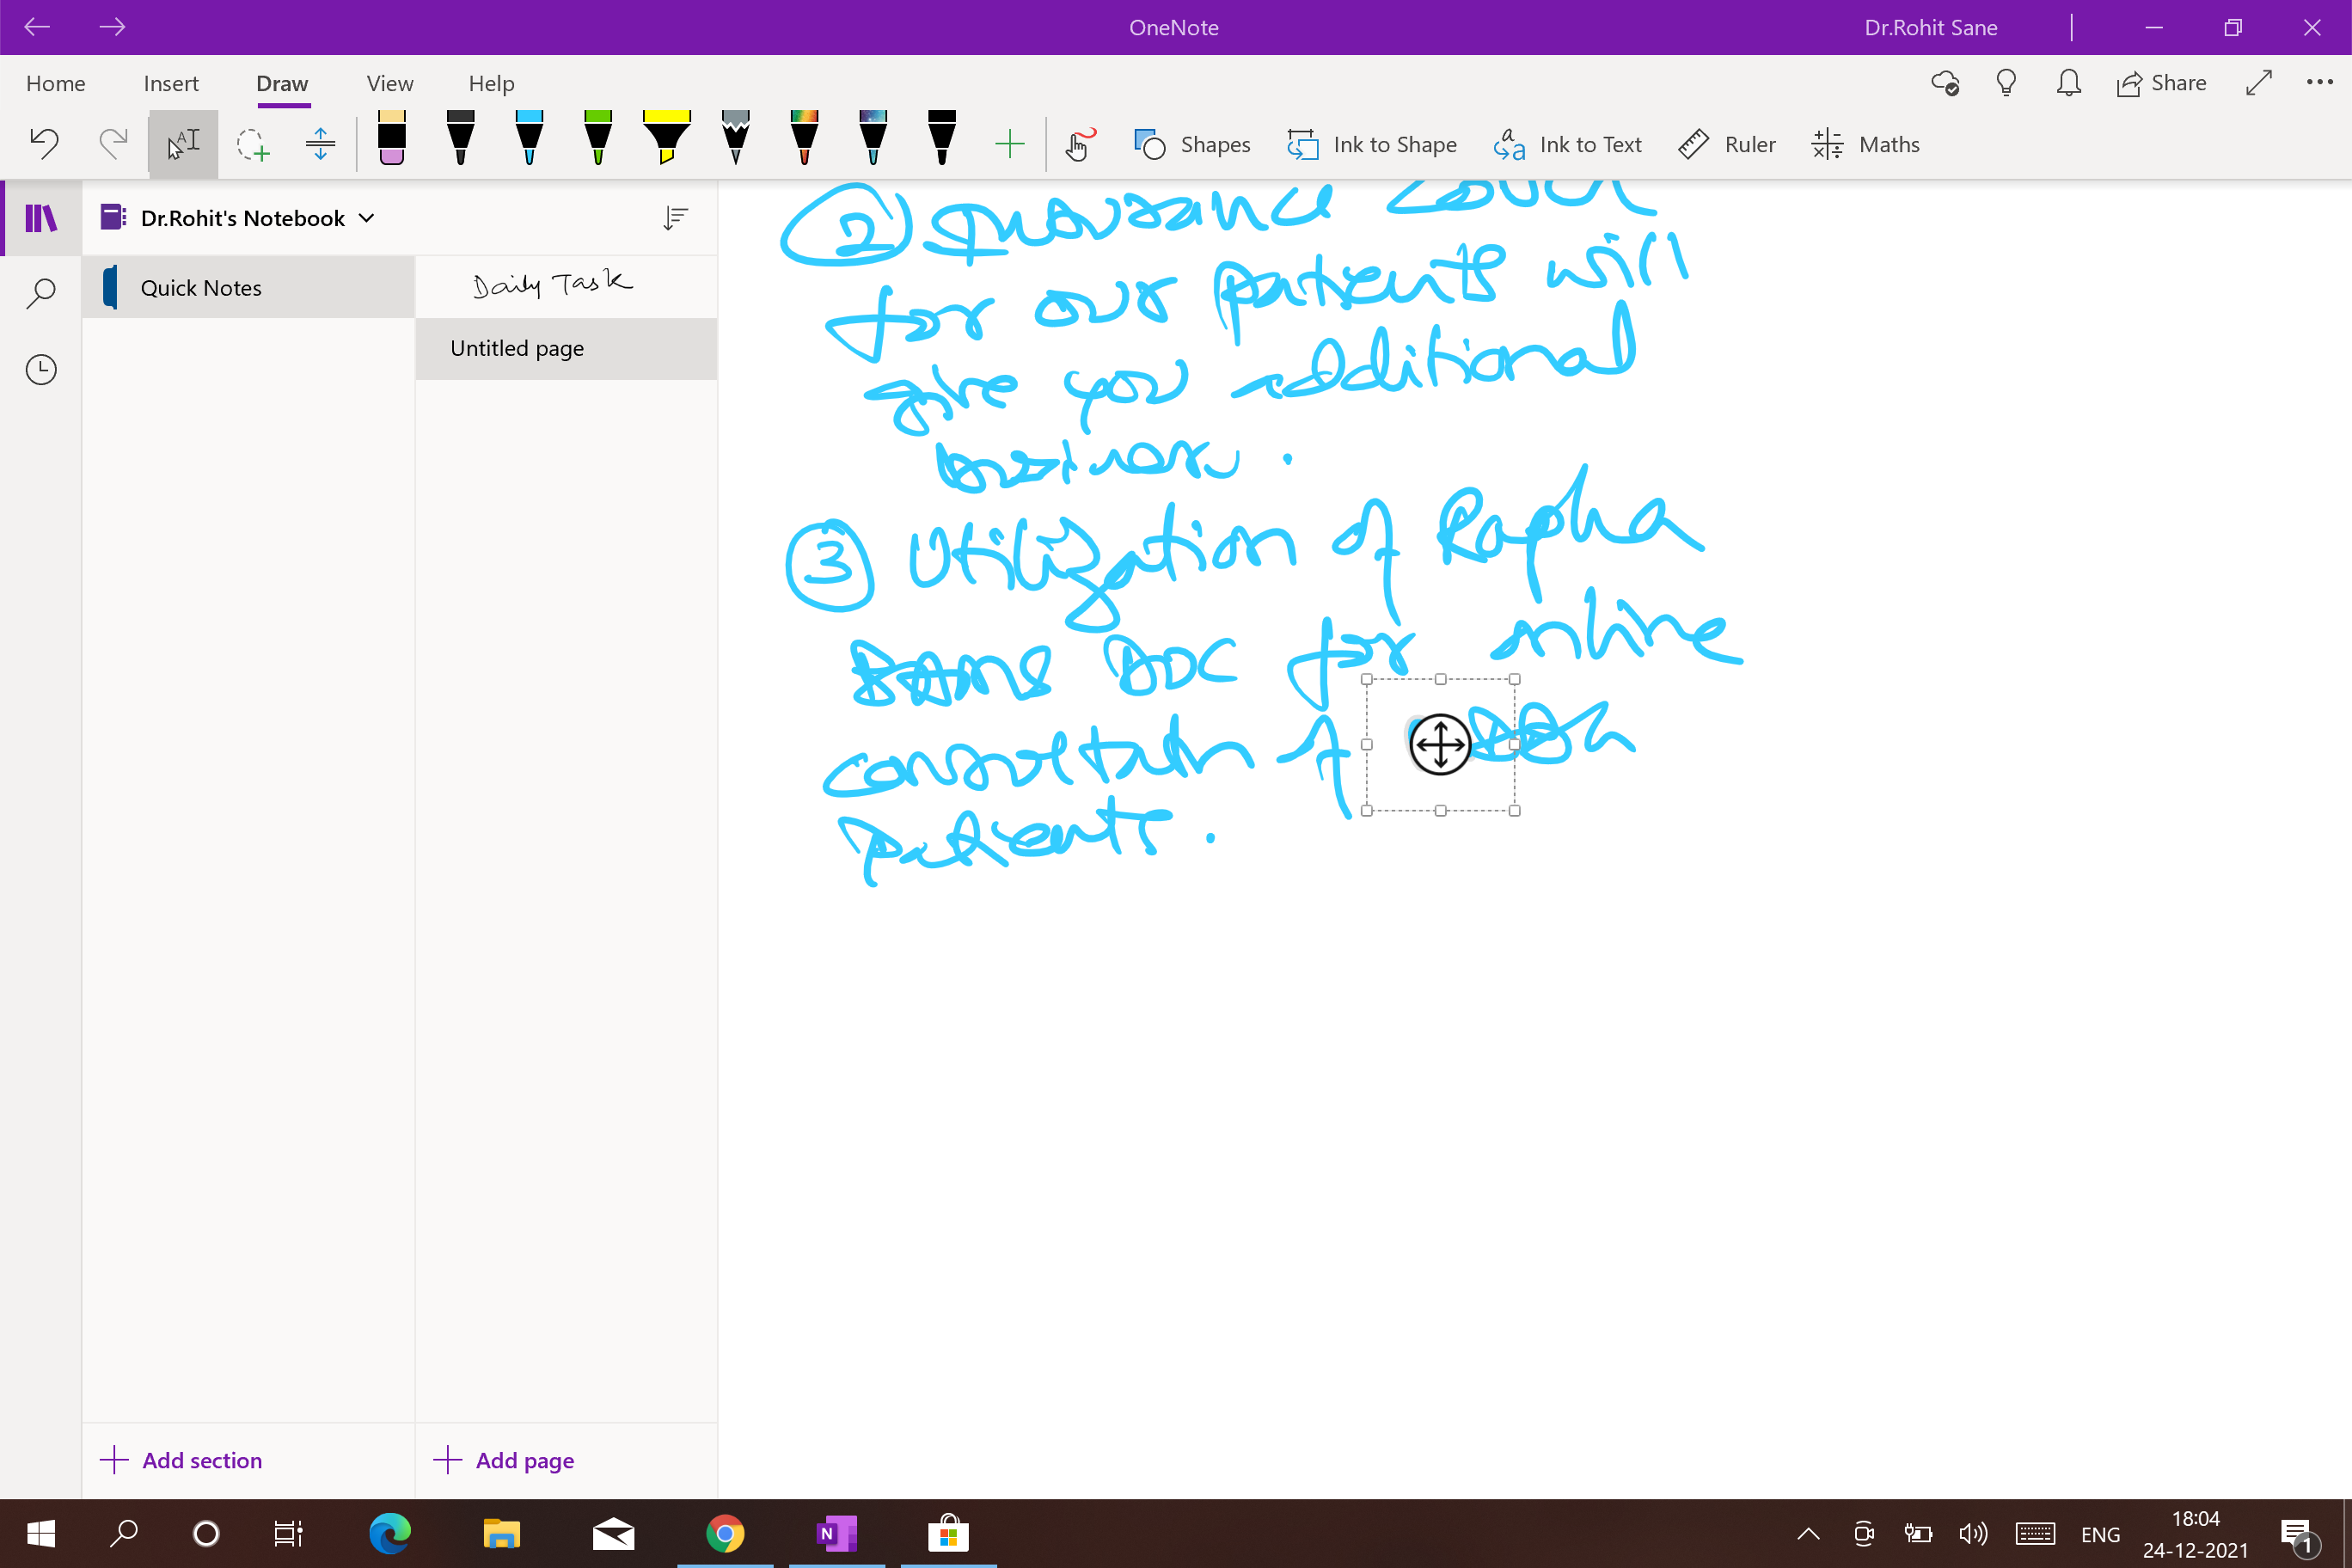Open the View tab
The image size is (2352, 1568).
[390, 84]
